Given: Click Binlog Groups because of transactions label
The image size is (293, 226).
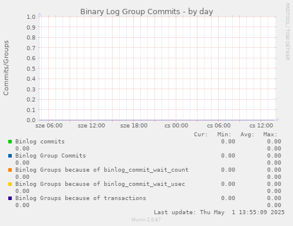Looking at the screenshot, I should (81, 198).
